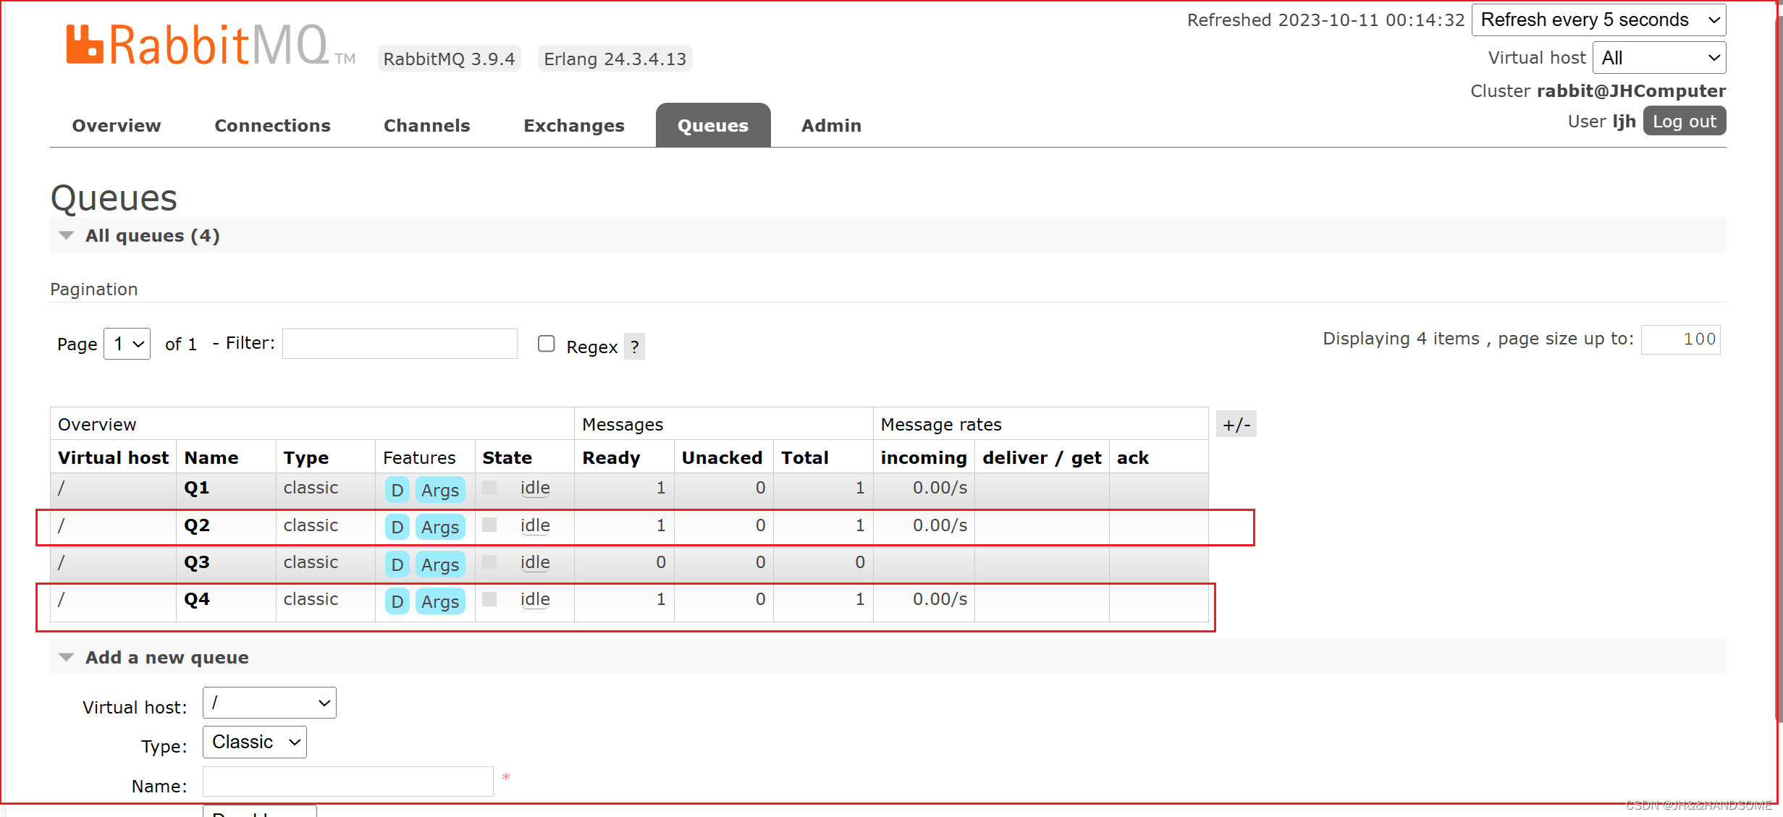Click the Log out button

tap(1684, 122)
